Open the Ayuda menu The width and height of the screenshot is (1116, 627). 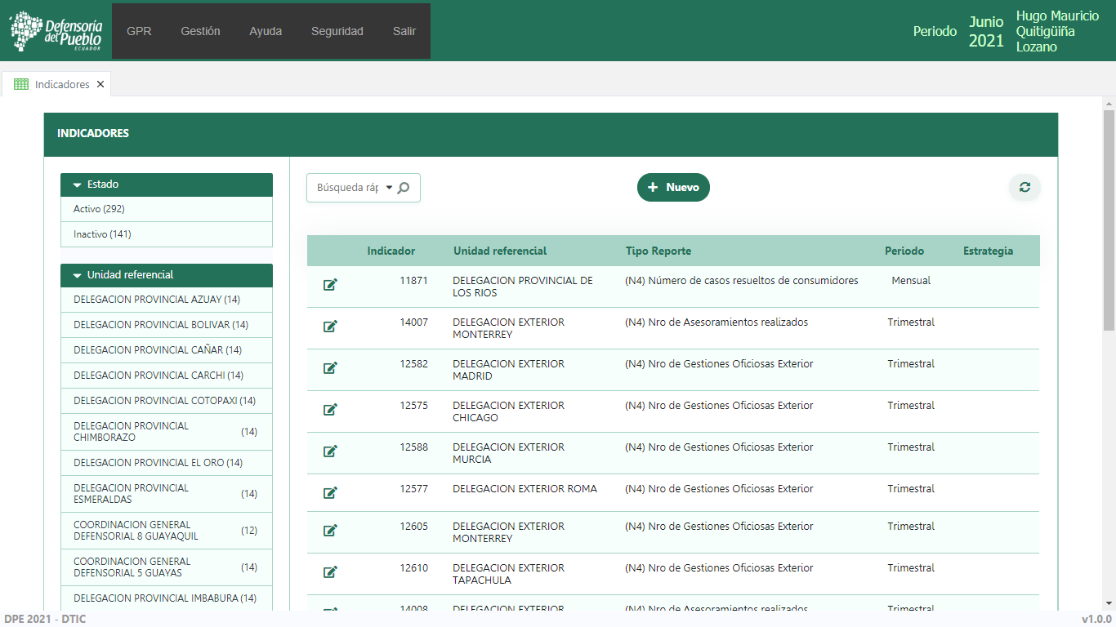pyautogui.click(x=266, y=31)
